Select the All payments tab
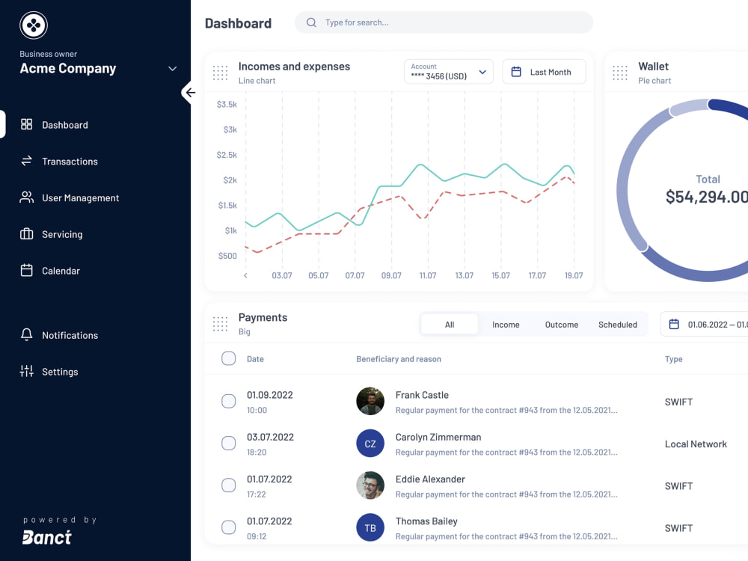This screenshot has height=561, width=748. 450,325
